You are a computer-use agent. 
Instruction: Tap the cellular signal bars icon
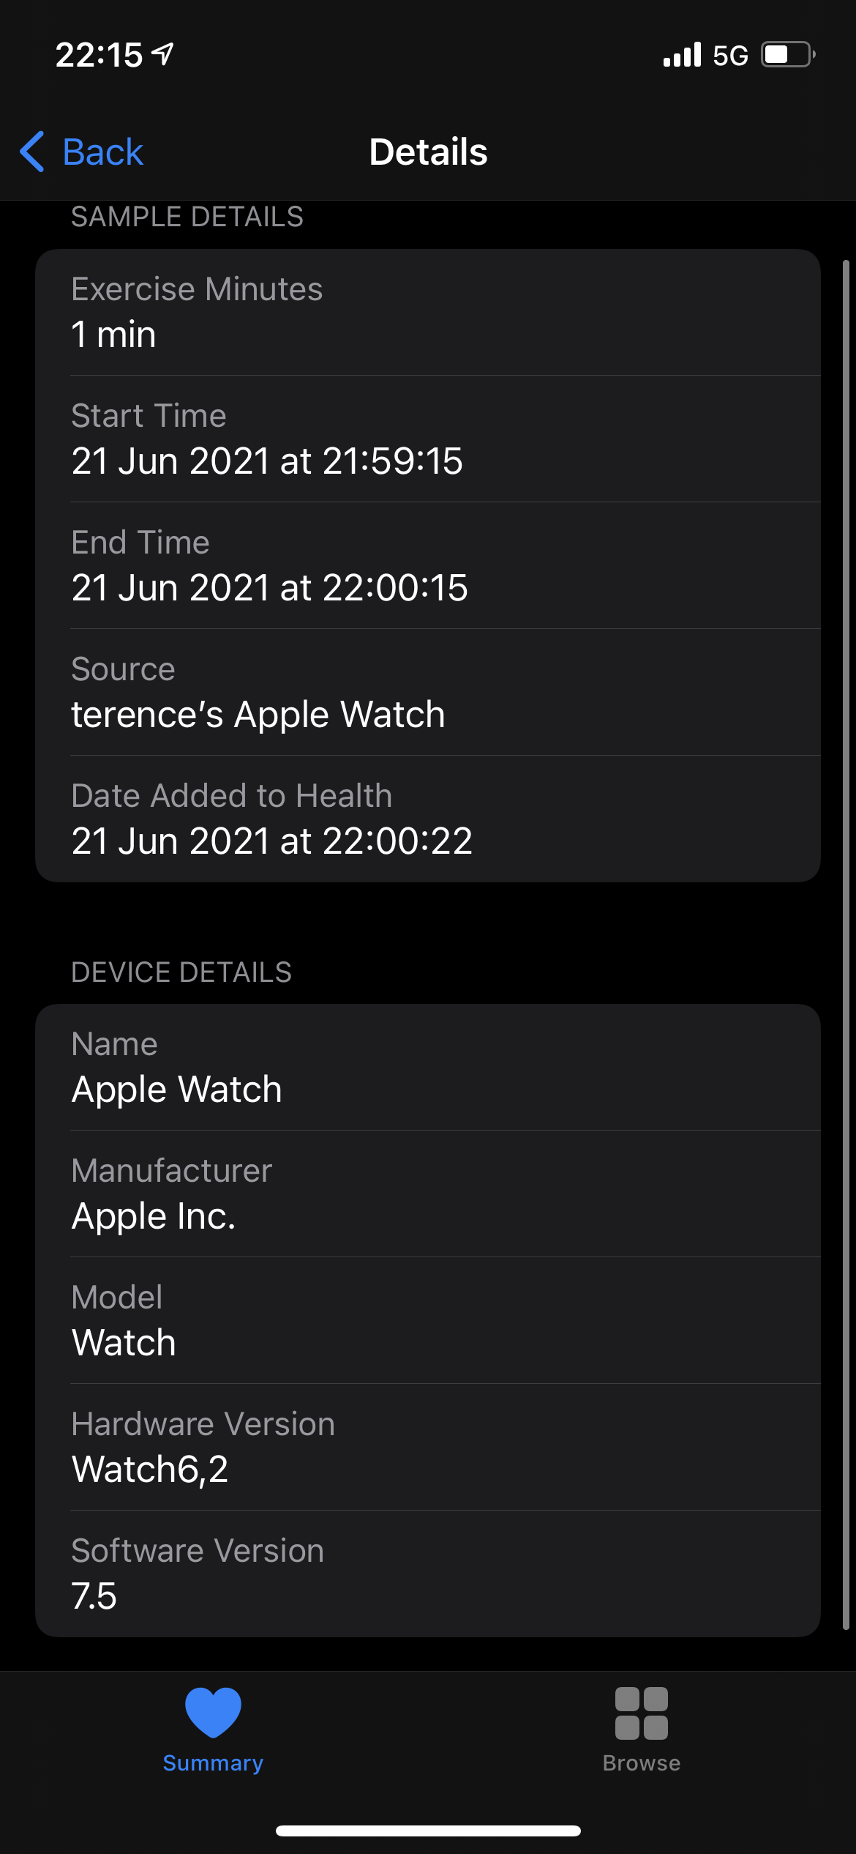pyautogui.click(x=682, y=55)
